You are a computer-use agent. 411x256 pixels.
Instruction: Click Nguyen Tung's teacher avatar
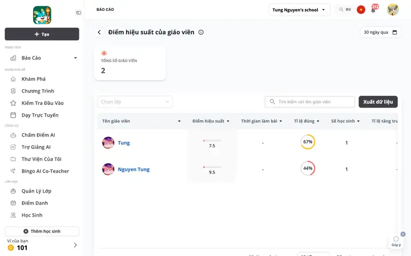point(108,170)
